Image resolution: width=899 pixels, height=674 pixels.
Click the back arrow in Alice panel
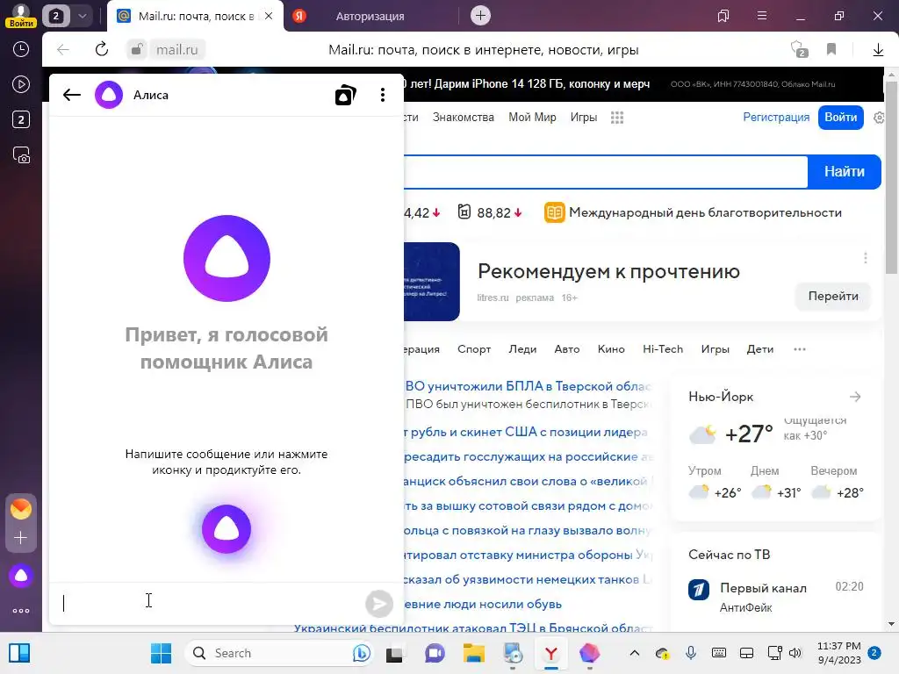click(72, 95)
